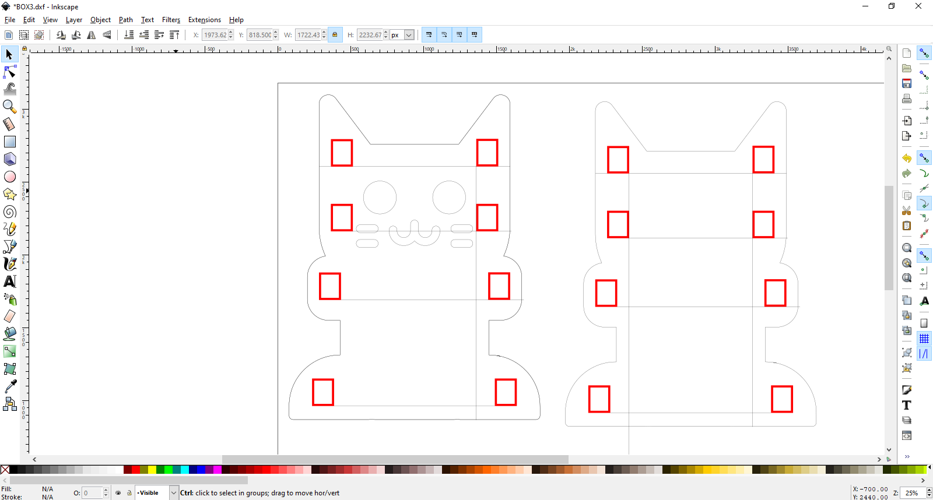Toggle the current layer lock

(x=129, y=493)
